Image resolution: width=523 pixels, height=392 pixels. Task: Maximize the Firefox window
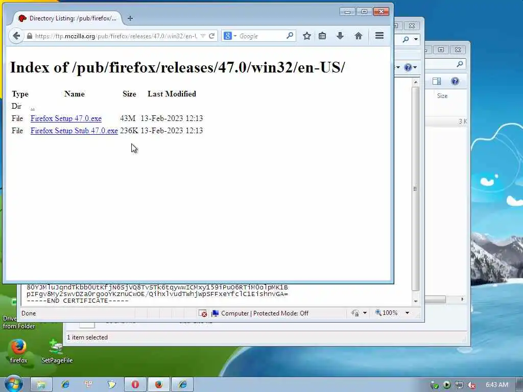[364, 12]
